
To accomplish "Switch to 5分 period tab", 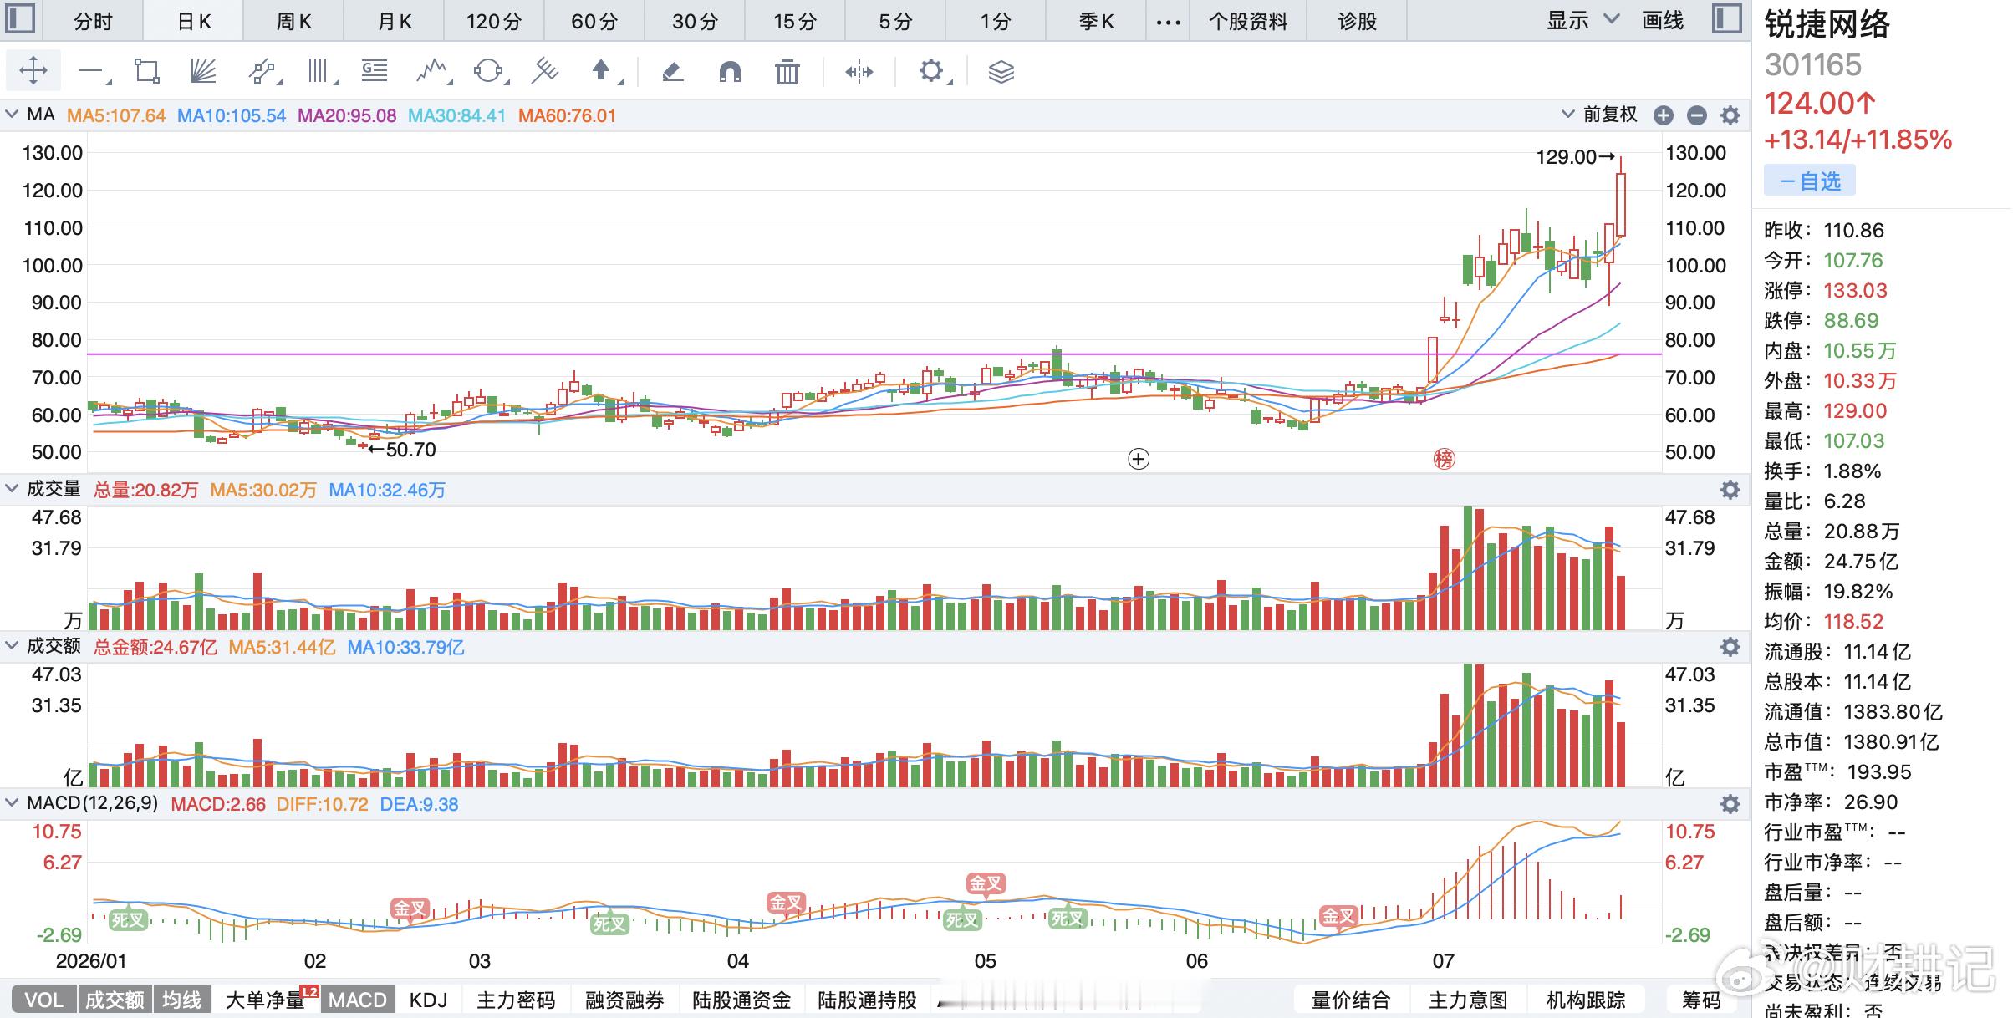I will click(895, 21).
